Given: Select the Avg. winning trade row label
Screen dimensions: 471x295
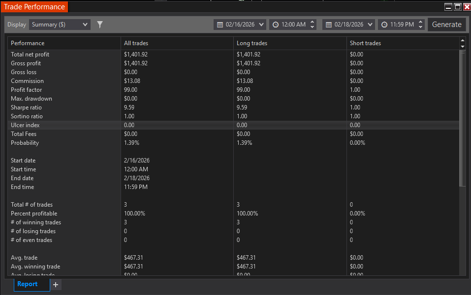Looking at the screenshot, I should coord(35,267).
